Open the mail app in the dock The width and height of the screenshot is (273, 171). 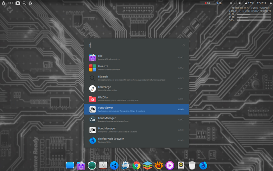[125, 165]
